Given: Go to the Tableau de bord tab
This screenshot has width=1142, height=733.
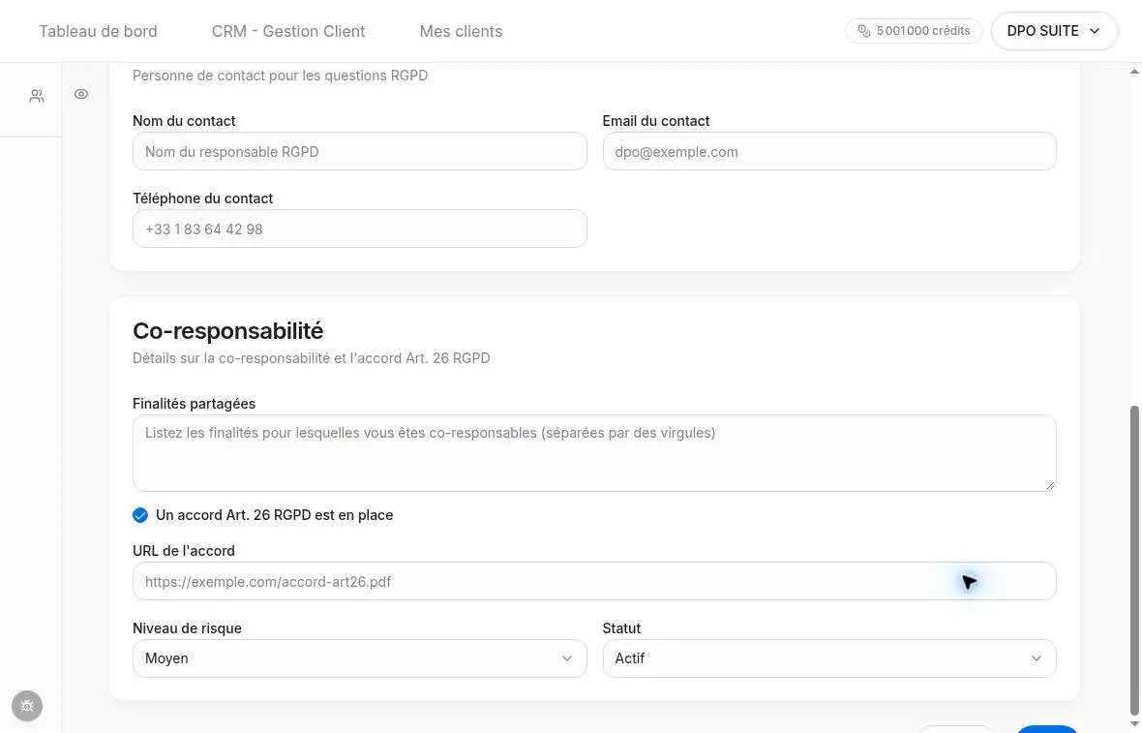Looking at the screenshot, I should pos(99,31).
